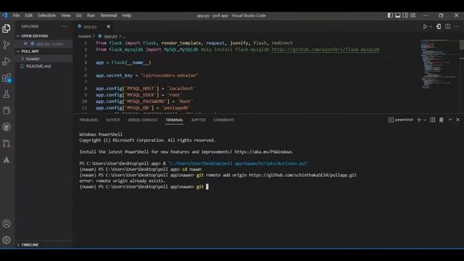Open the Selection menu
Screen dimensions: 464x261
pyautogui.click(x=46, y=15)
